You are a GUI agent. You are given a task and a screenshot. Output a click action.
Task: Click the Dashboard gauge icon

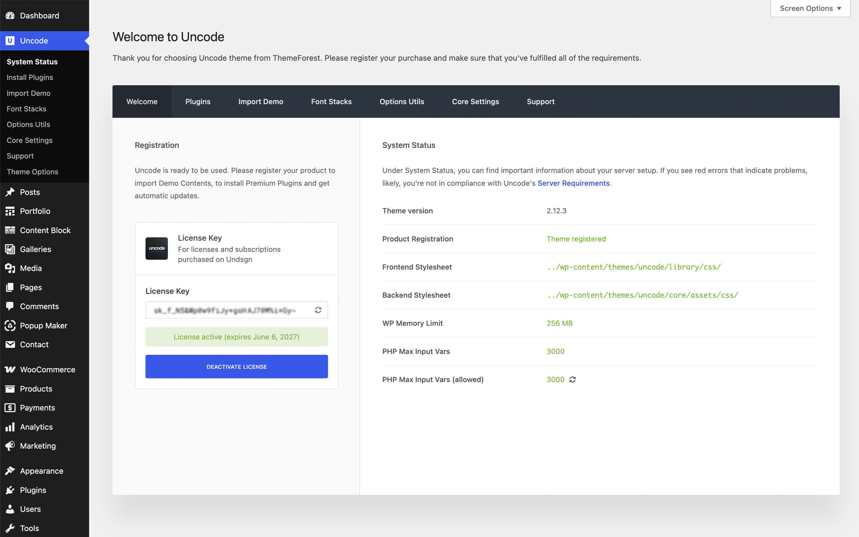tap(10, 16)
